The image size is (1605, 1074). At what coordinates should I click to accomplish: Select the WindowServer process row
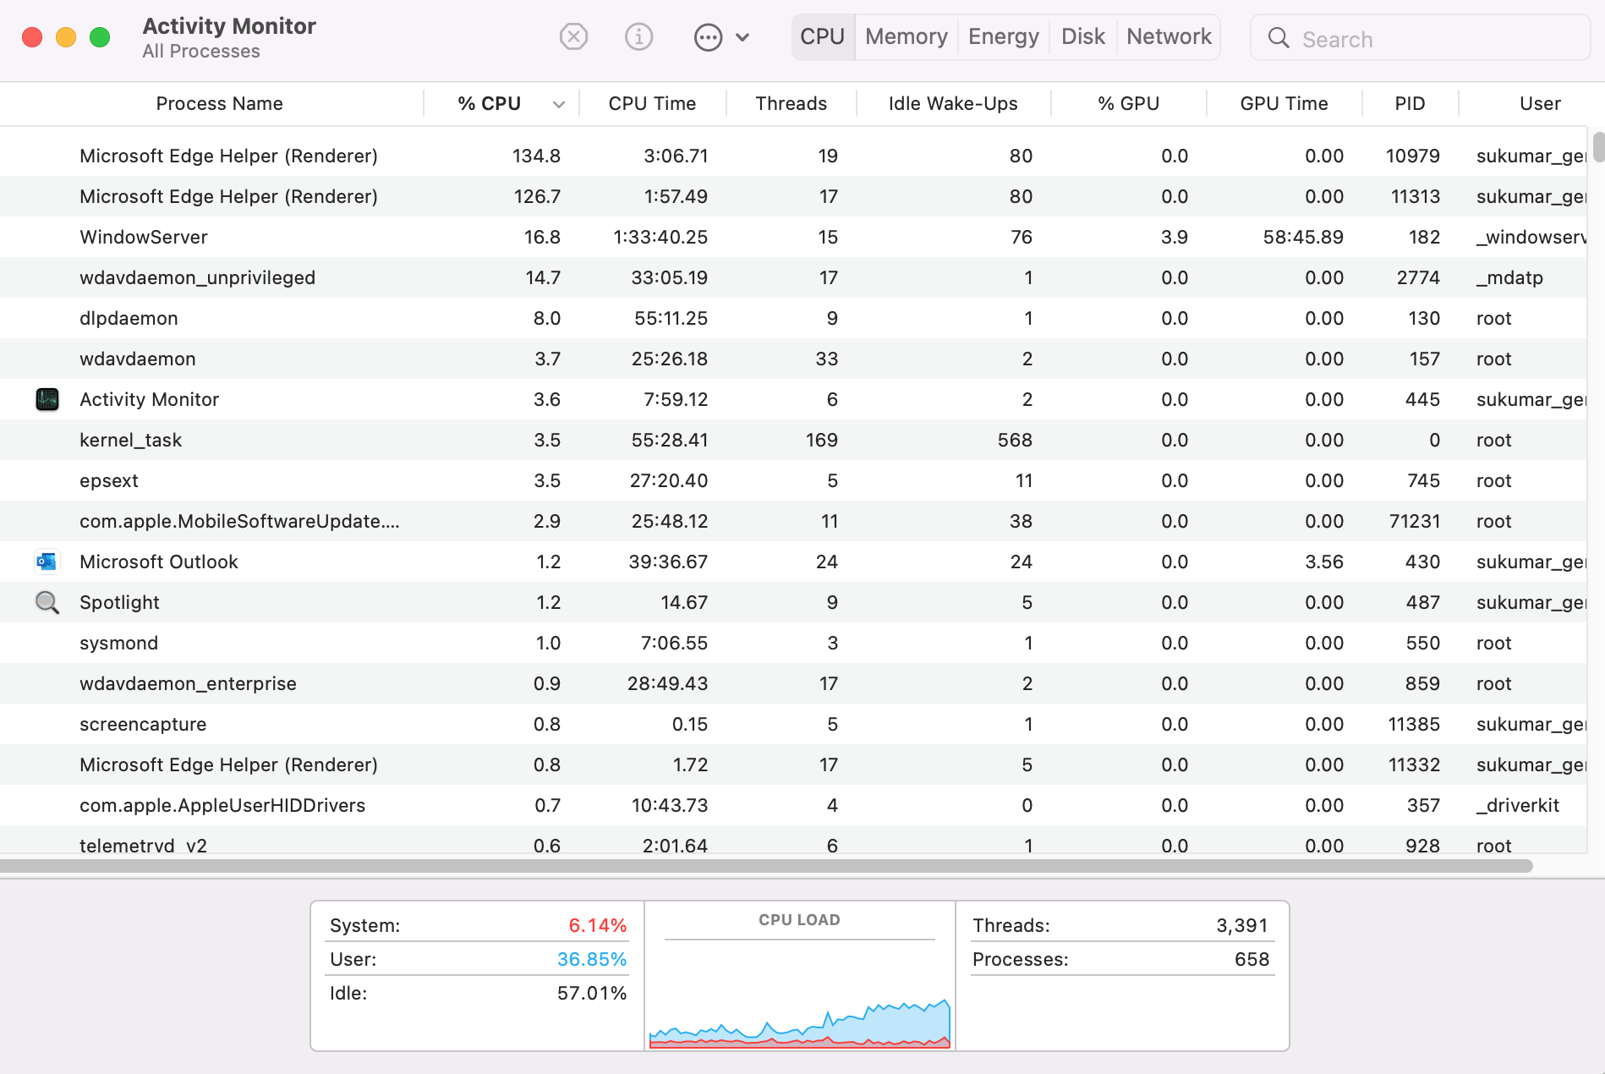click(x=793, y=237)
